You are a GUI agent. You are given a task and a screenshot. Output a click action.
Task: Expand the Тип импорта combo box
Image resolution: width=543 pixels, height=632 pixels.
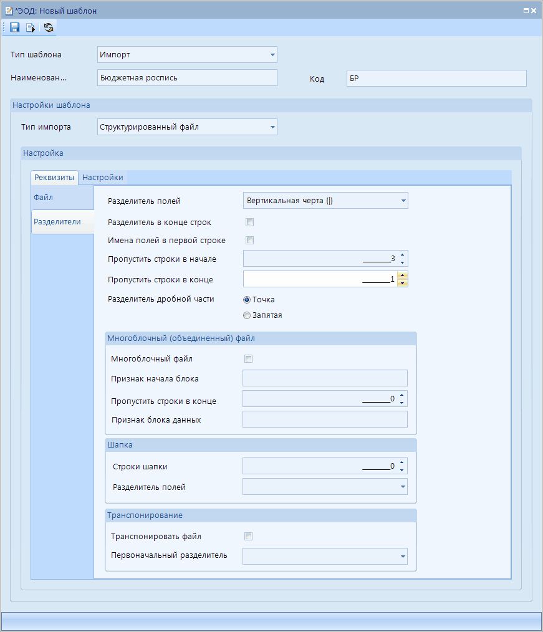pyautogui.click(x=272, y=127)
